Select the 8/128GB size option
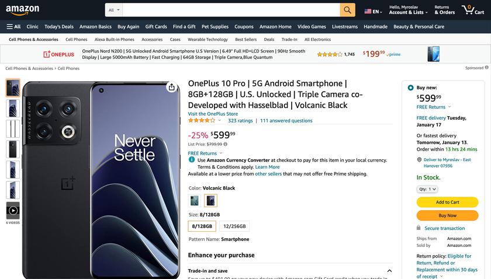This screenshot has height=279, width=491. click(202, 226)
